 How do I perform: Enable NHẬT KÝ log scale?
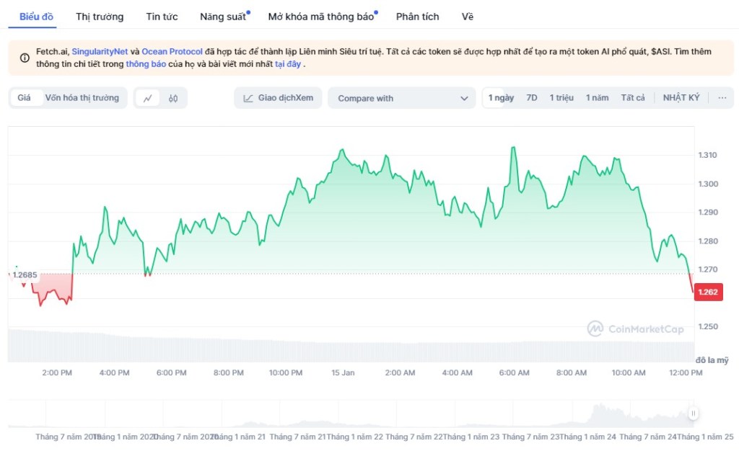(681, 98)
